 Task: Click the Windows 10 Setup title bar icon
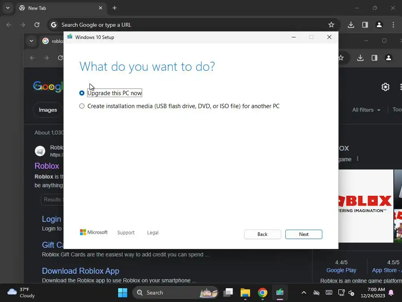(70, 37)
